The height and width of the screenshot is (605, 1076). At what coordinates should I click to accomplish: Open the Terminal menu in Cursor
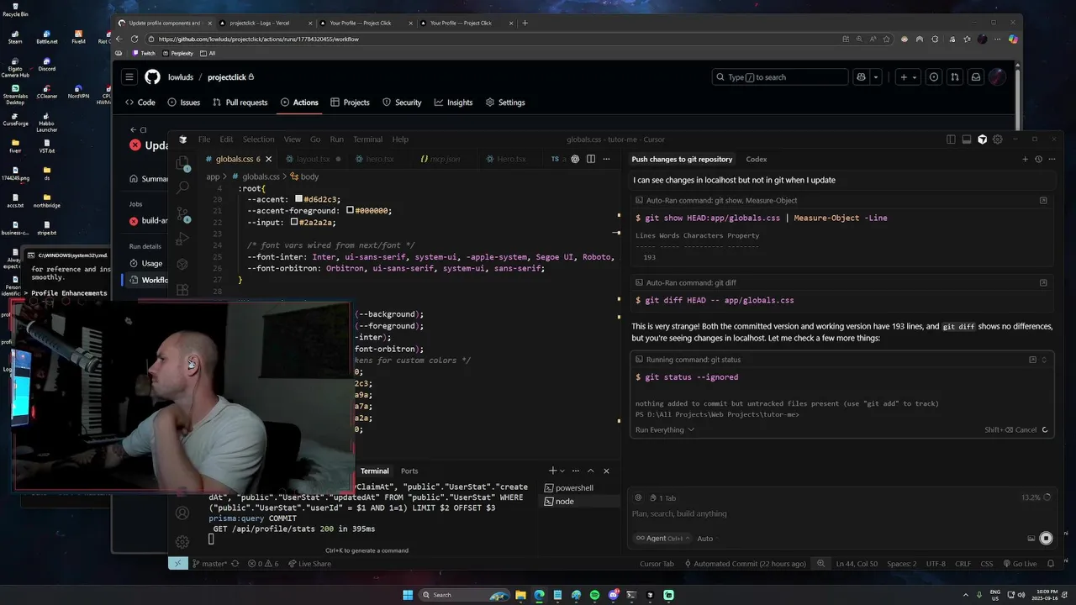tap(367, 139)
